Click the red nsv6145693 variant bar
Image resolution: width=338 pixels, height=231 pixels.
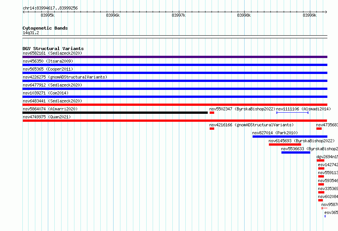pyautogui.click(x=285, y=145)
